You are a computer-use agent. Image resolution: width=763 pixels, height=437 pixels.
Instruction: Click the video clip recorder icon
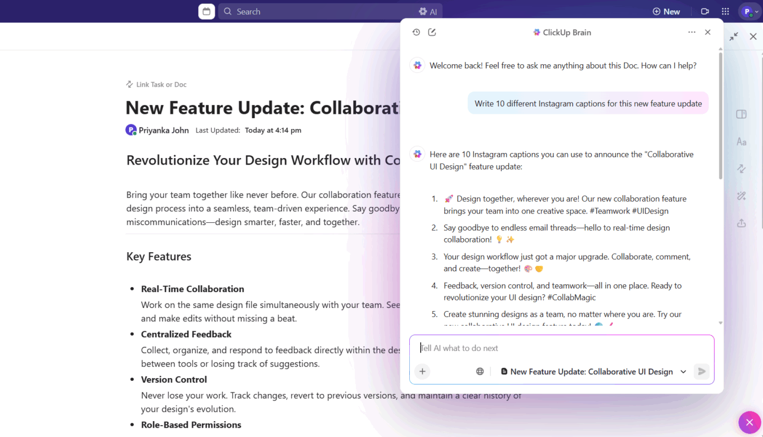pyautogui.click(x=705, y=11)
